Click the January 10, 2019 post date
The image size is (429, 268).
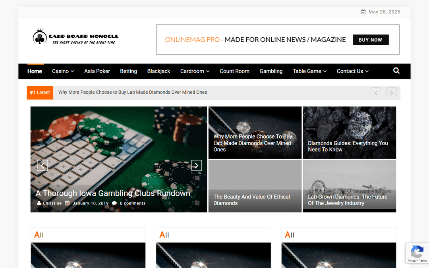pyautogui.click(x=91, y=203)
